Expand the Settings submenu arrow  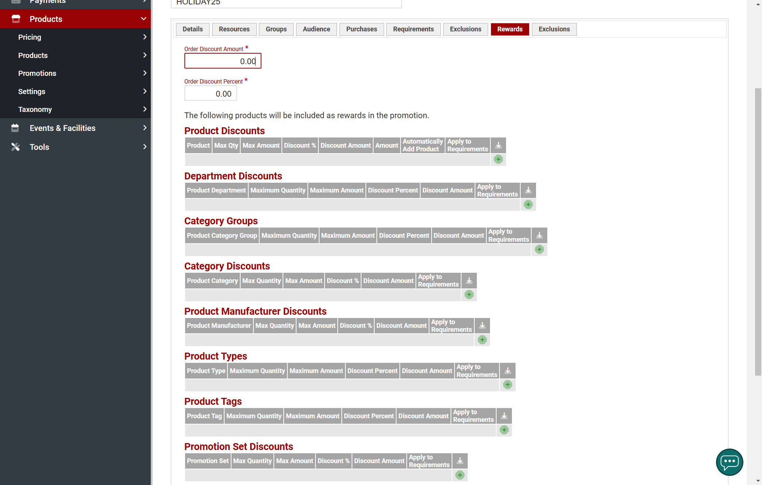coord(145,91)
